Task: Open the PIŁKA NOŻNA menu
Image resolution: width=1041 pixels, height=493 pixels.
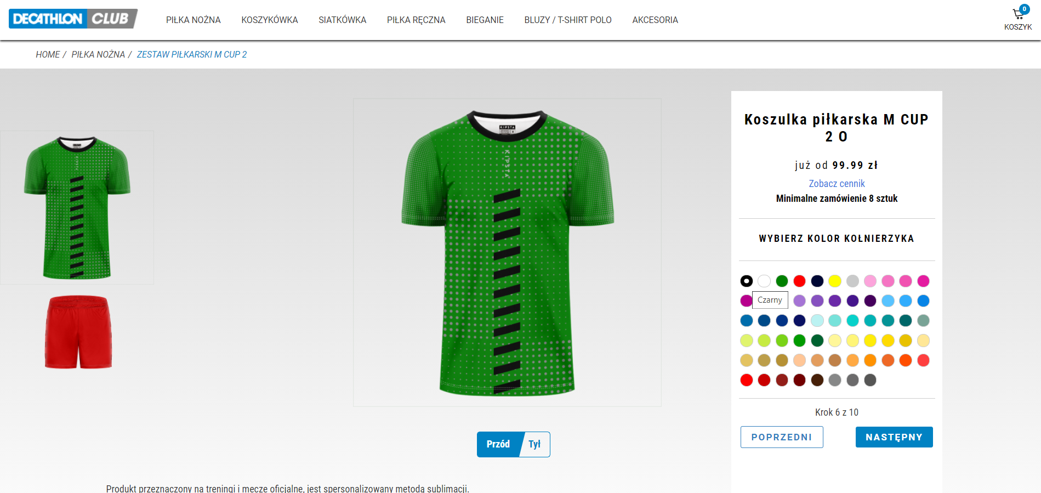Action: coord(194,20)
